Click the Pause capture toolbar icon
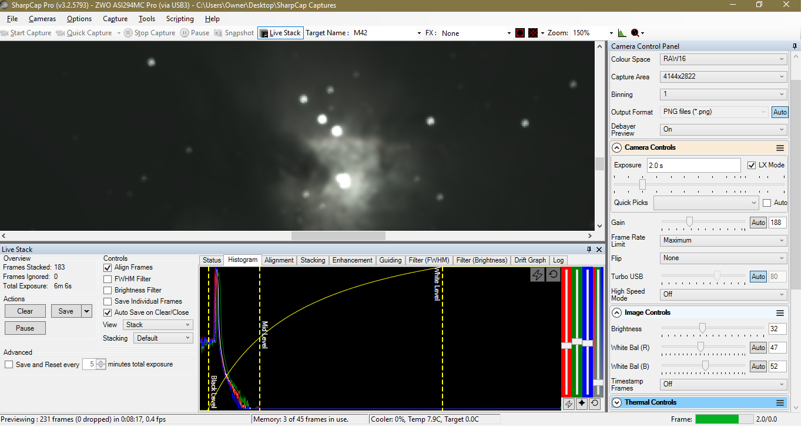 point(185,33)
